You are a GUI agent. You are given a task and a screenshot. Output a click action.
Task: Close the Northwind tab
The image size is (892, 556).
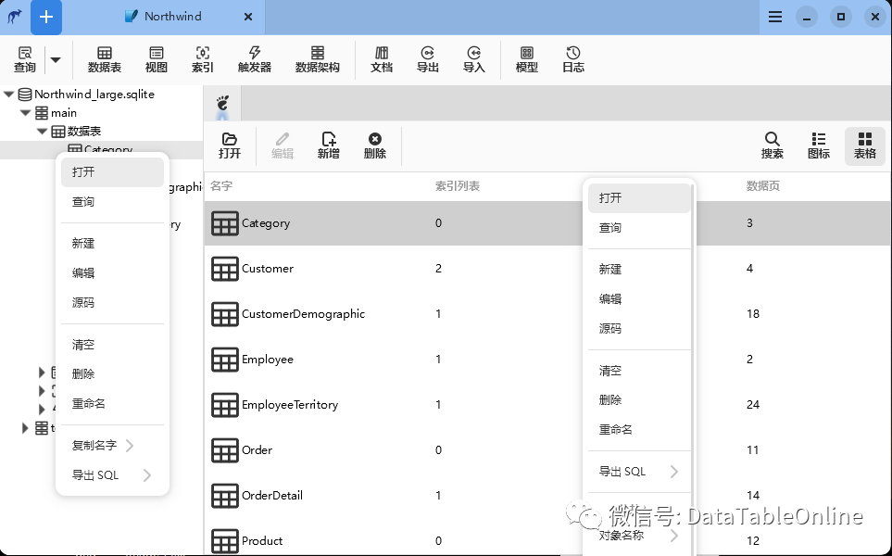(248, 17)
